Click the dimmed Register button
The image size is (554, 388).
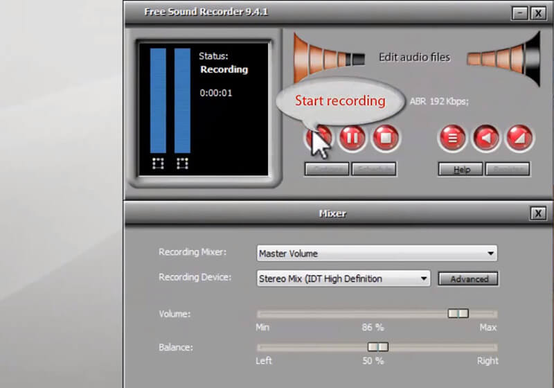tap(508, 169)
